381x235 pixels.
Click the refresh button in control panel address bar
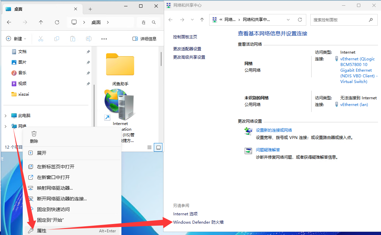300,20
